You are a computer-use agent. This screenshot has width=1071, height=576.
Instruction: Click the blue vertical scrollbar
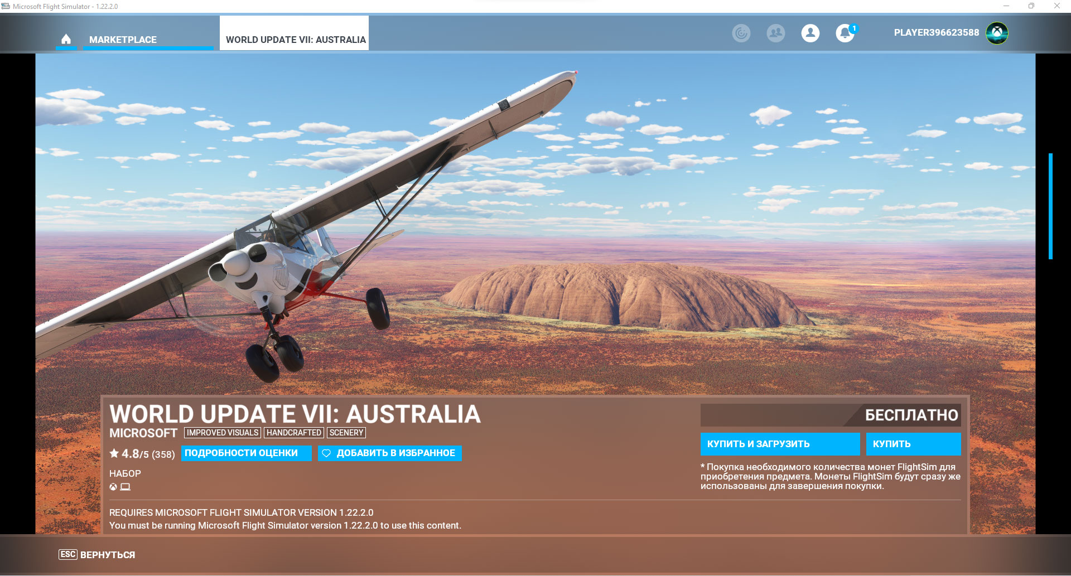point(1050,206)
